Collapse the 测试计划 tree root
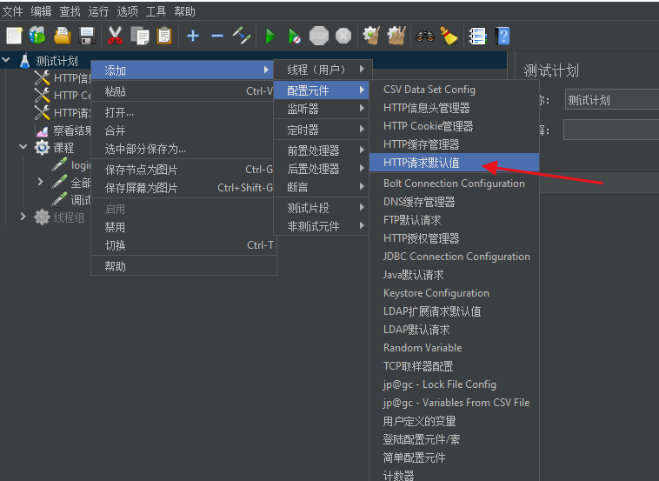The height and width of the screenshot is (481, 659). click(6, 61)
